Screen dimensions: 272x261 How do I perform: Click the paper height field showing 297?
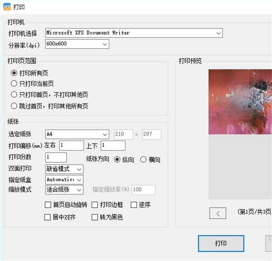[151, 134]
